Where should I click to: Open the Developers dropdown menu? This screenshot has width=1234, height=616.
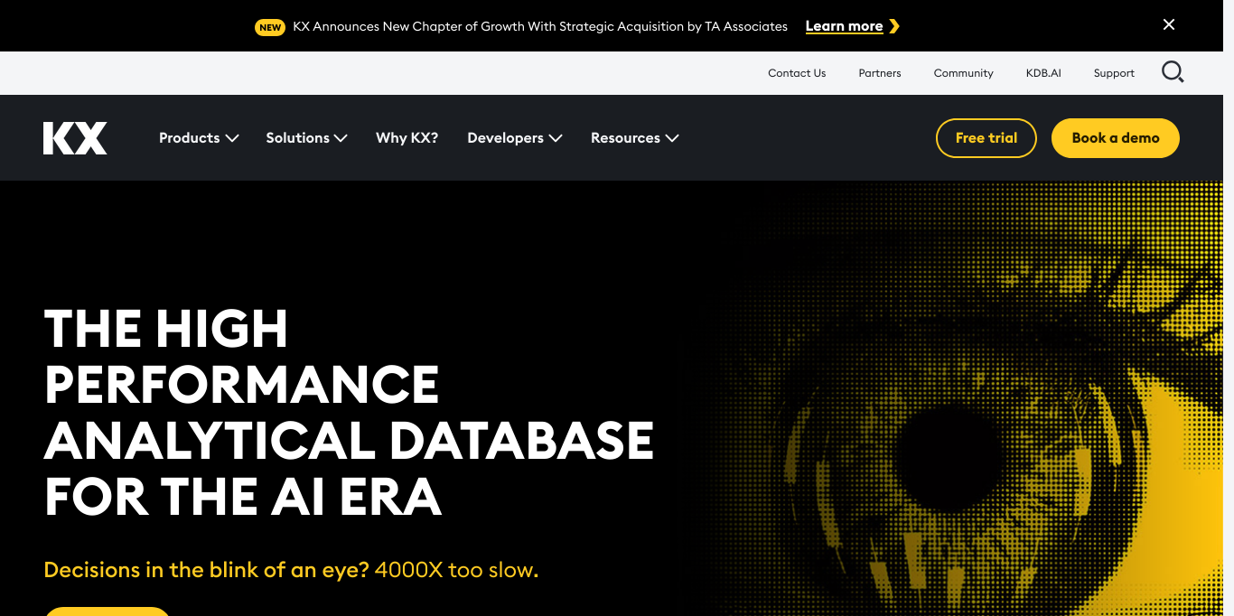coord(514,138)
